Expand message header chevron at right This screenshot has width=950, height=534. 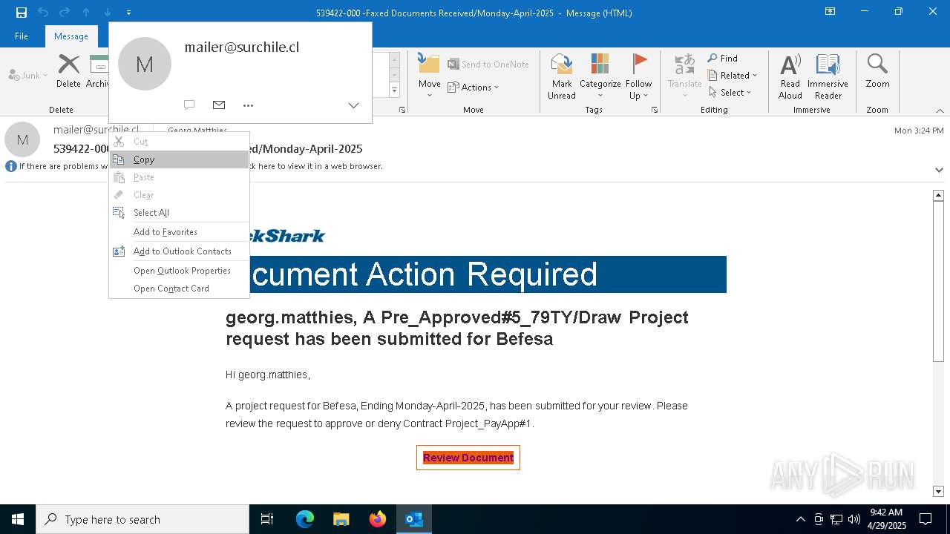point(939,170)
